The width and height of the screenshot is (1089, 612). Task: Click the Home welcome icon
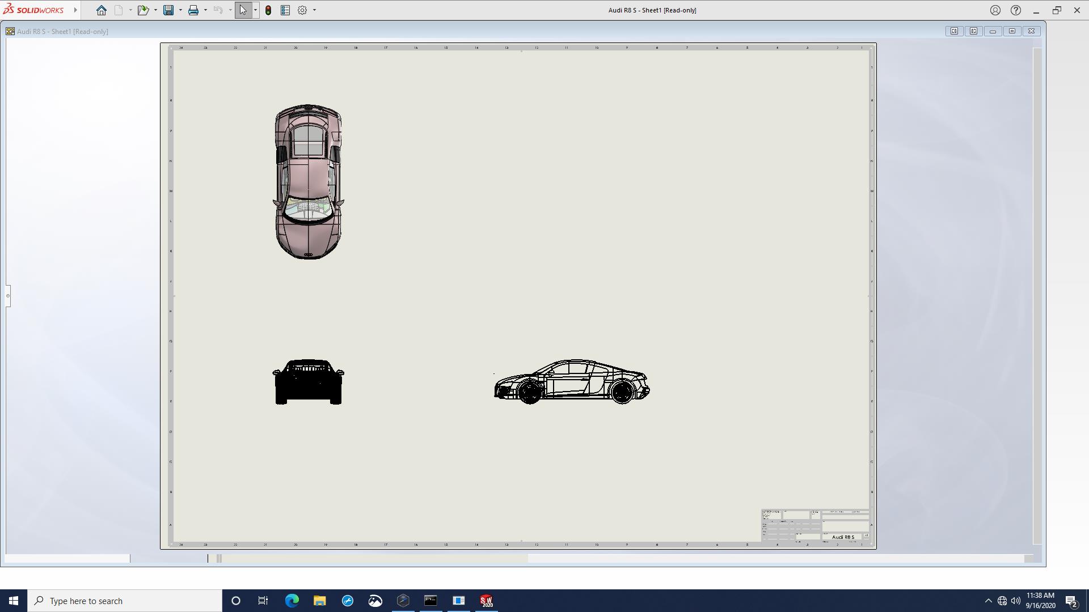[x=102, y=10]
